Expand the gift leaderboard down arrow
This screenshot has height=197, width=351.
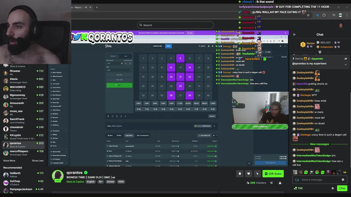[x=320, y=52]
